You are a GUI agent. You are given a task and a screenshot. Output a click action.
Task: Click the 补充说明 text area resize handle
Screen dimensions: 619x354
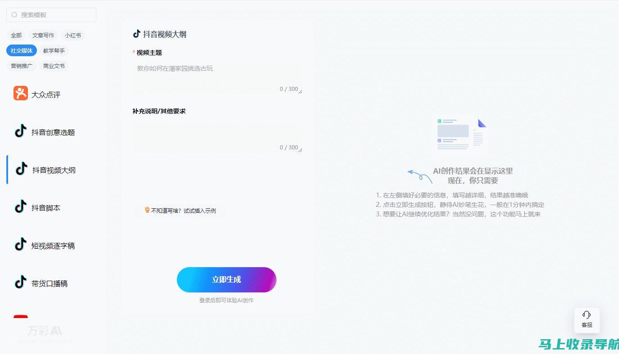300,150
